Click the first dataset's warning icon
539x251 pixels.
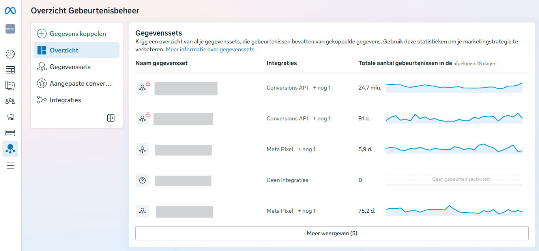click(x=148, y=84)
